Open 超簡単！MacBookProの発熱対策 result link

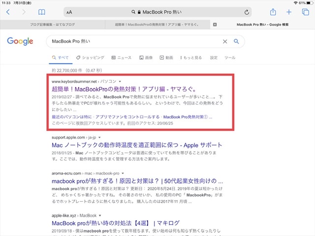(x=124, y=89)
